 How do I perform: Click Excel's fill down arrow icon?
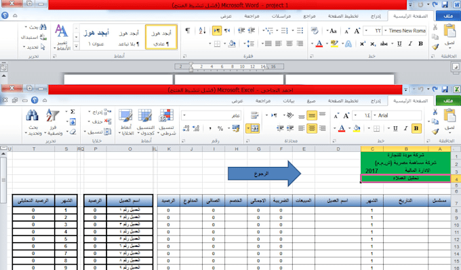[73, 121]
